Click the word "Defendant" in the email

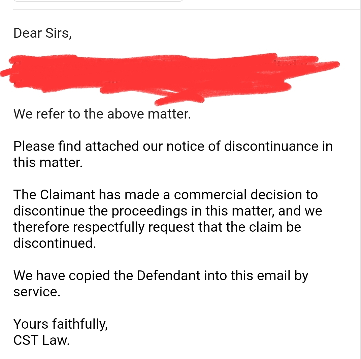coord(168,275)
